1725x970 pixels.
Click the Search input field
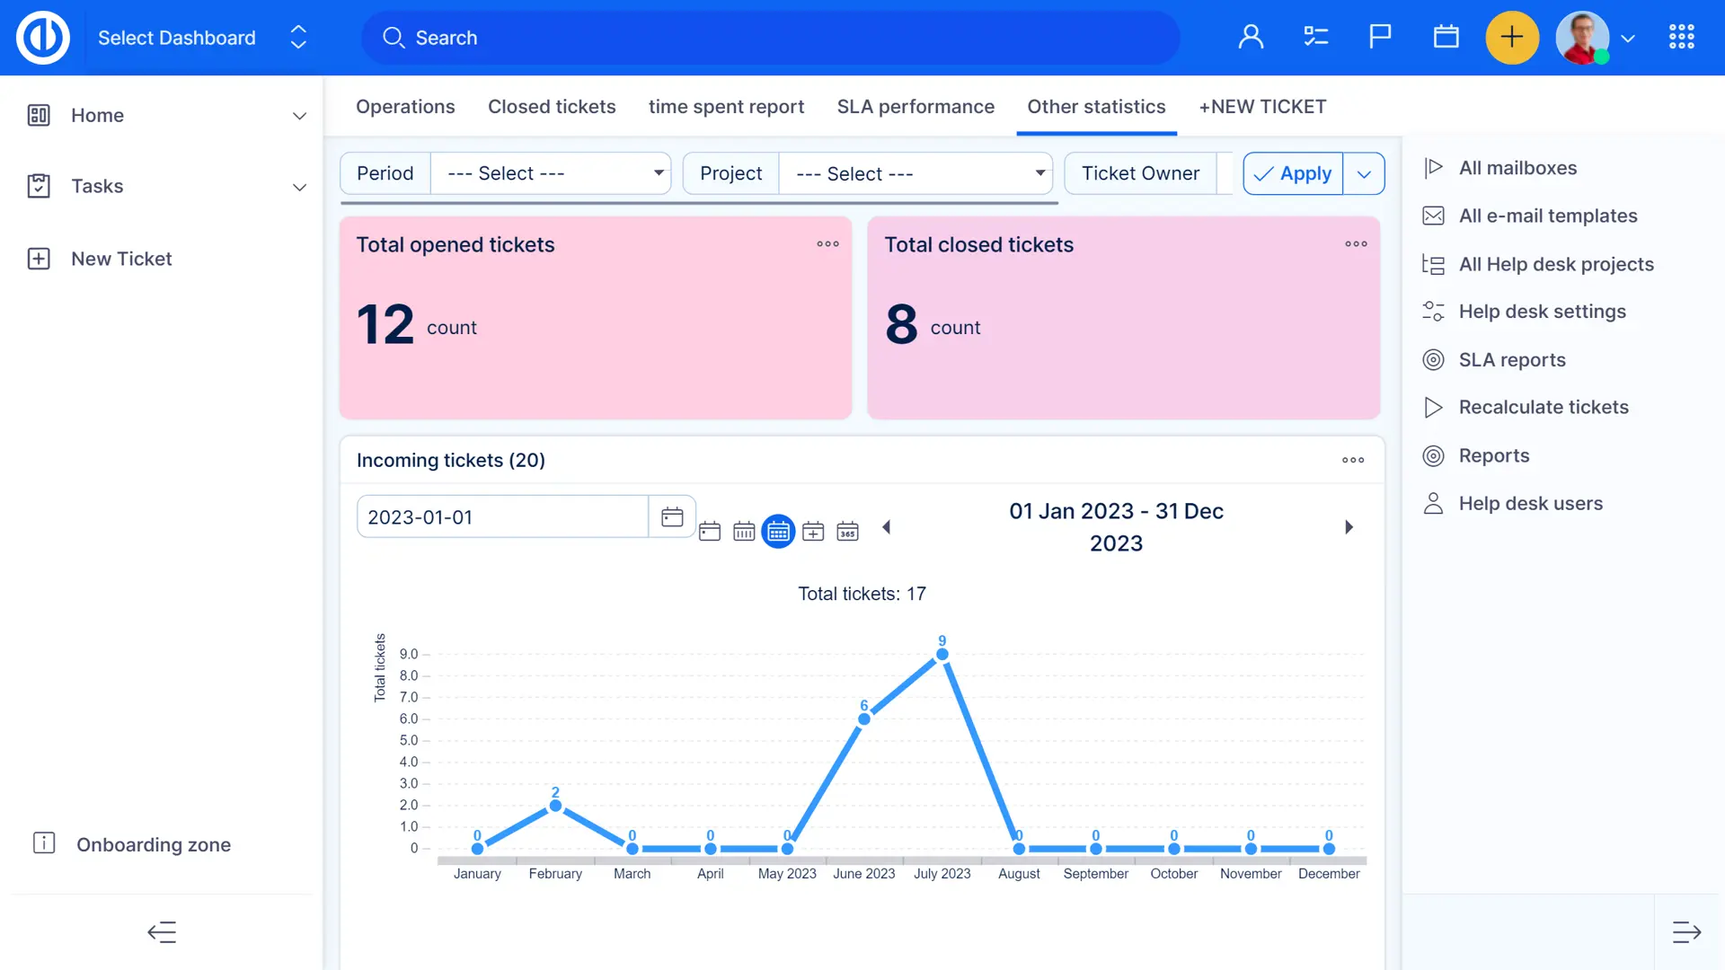(773, 38)
